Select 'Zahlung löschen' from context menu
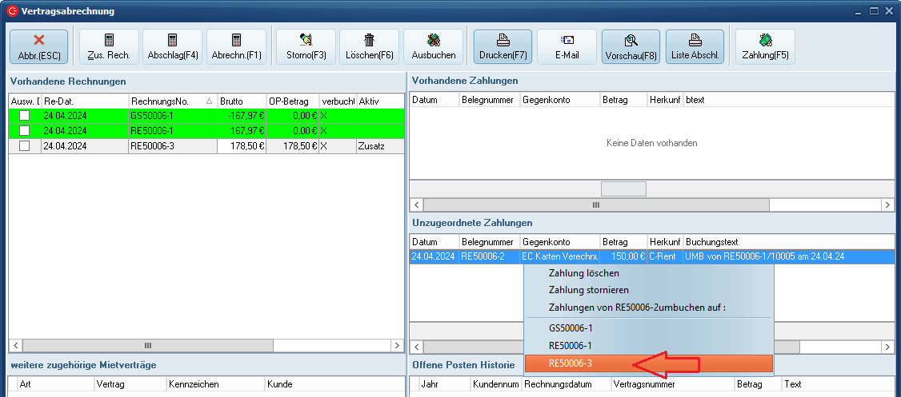Image resolution: width=901 pixels, height=397 pixels. 583,273
